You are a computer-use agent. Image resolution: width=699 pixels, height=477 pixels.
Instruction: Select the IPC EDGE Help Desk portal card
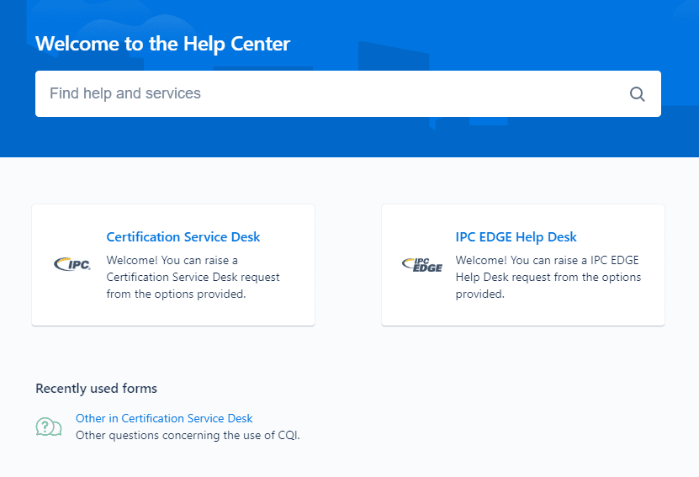coord(523,311)
